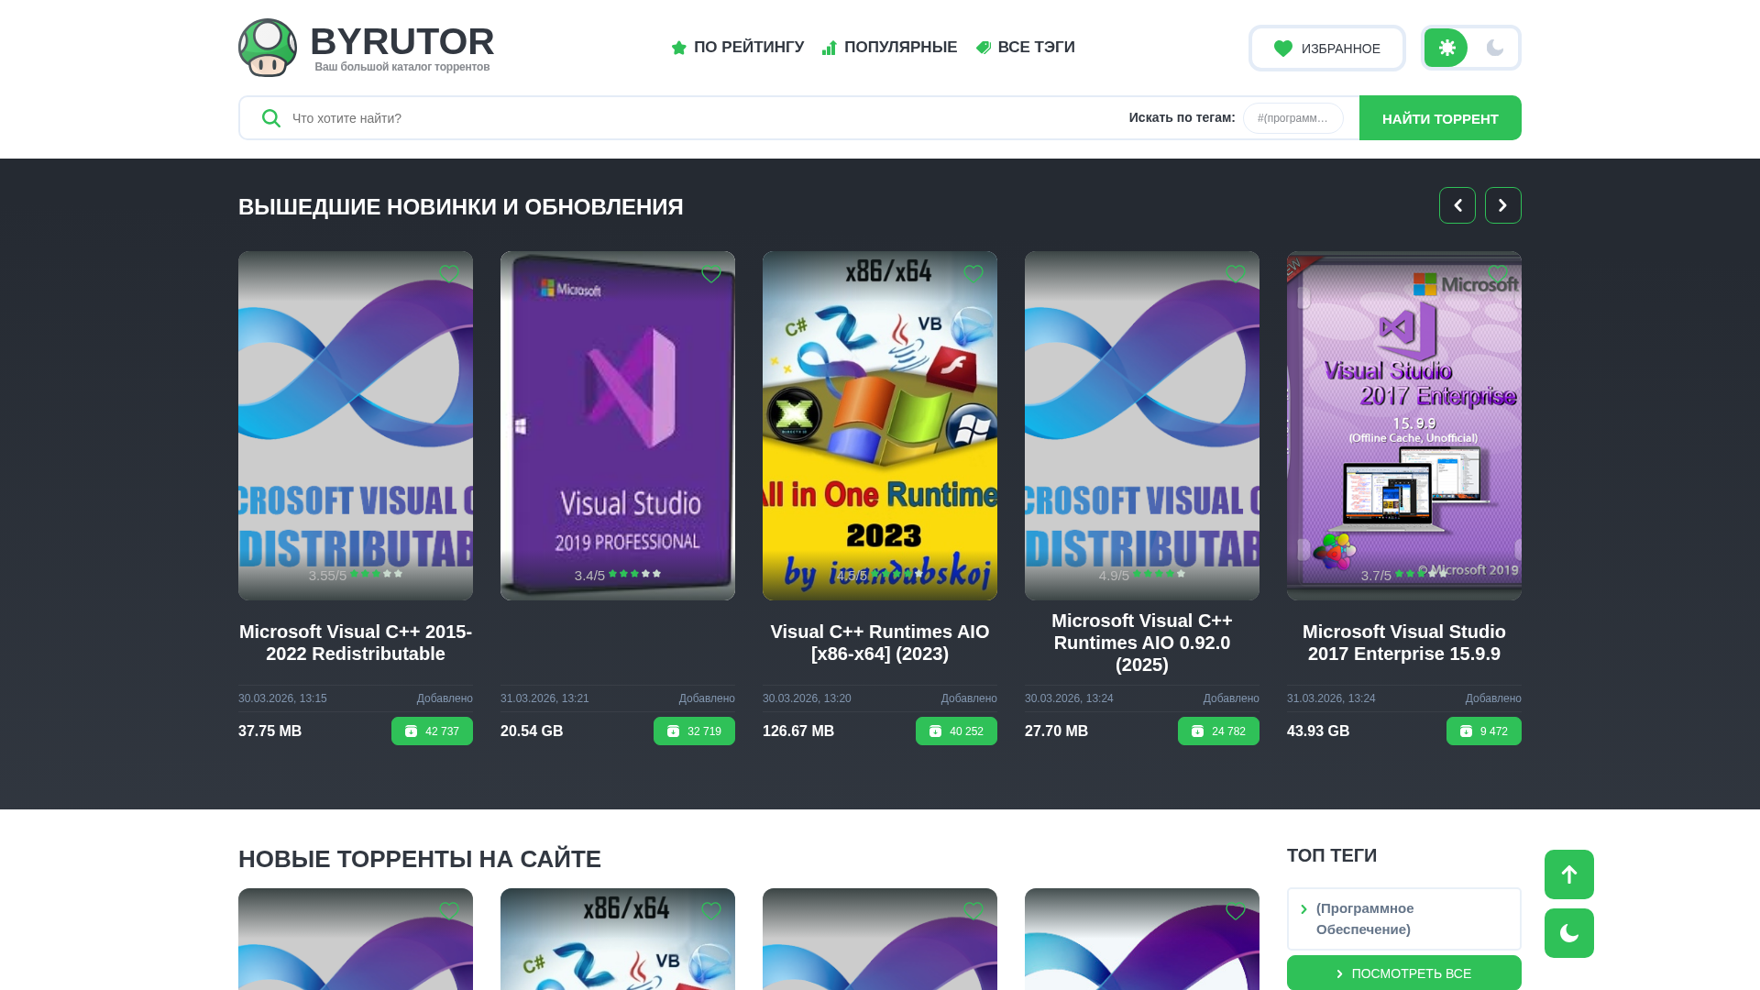The width and height of the screenshot is (1760, 990).
Task: Toggle dark mode with floating moon button
Action: [1569, 933]
